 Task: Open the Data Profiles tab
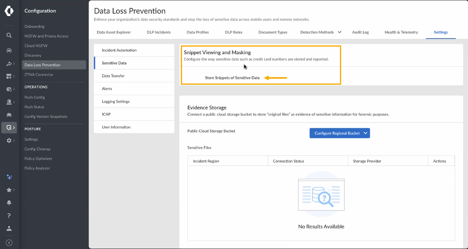(198, 32)
